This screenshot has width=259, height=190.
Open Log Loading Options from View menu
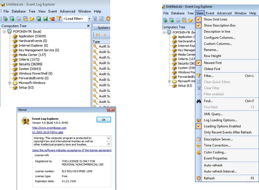(x=227, y=120)
